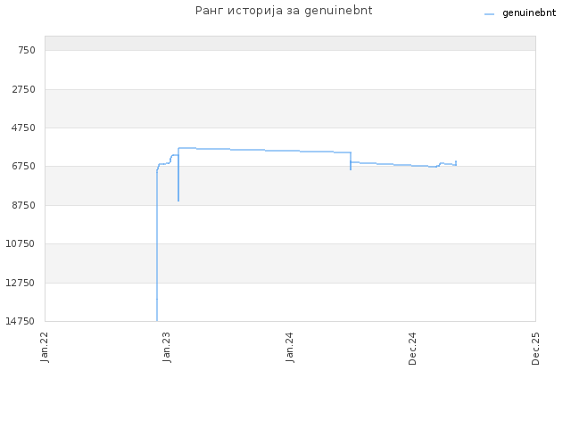Click the chart title Ранг историја за genuinebnt
Viewport: 571px width, 428px height.
coord(284,11)
